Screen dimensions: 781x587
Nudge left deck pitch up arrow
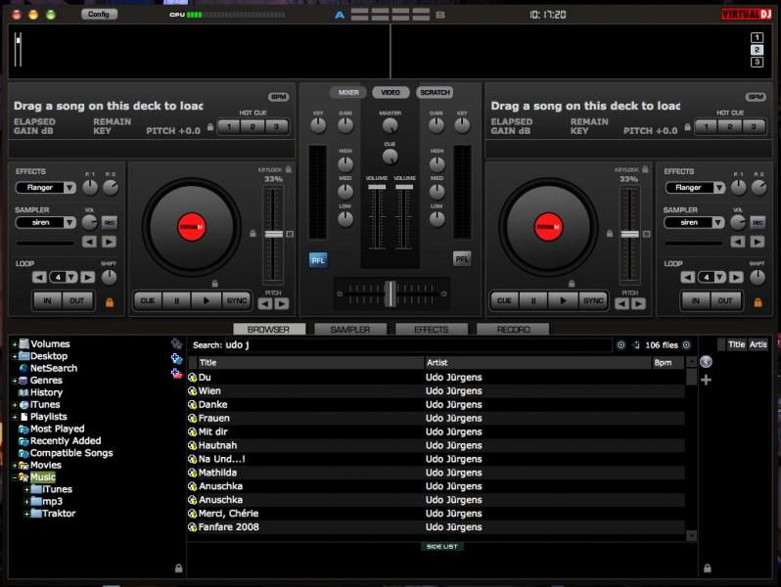coord(282,303)
